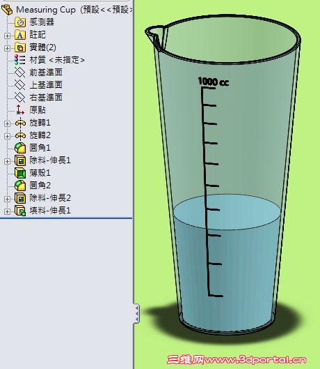Screen dimensions: 320x369
Task: Click the 除料-伸長1 cut-extrude icon
Action: point(20,160)
